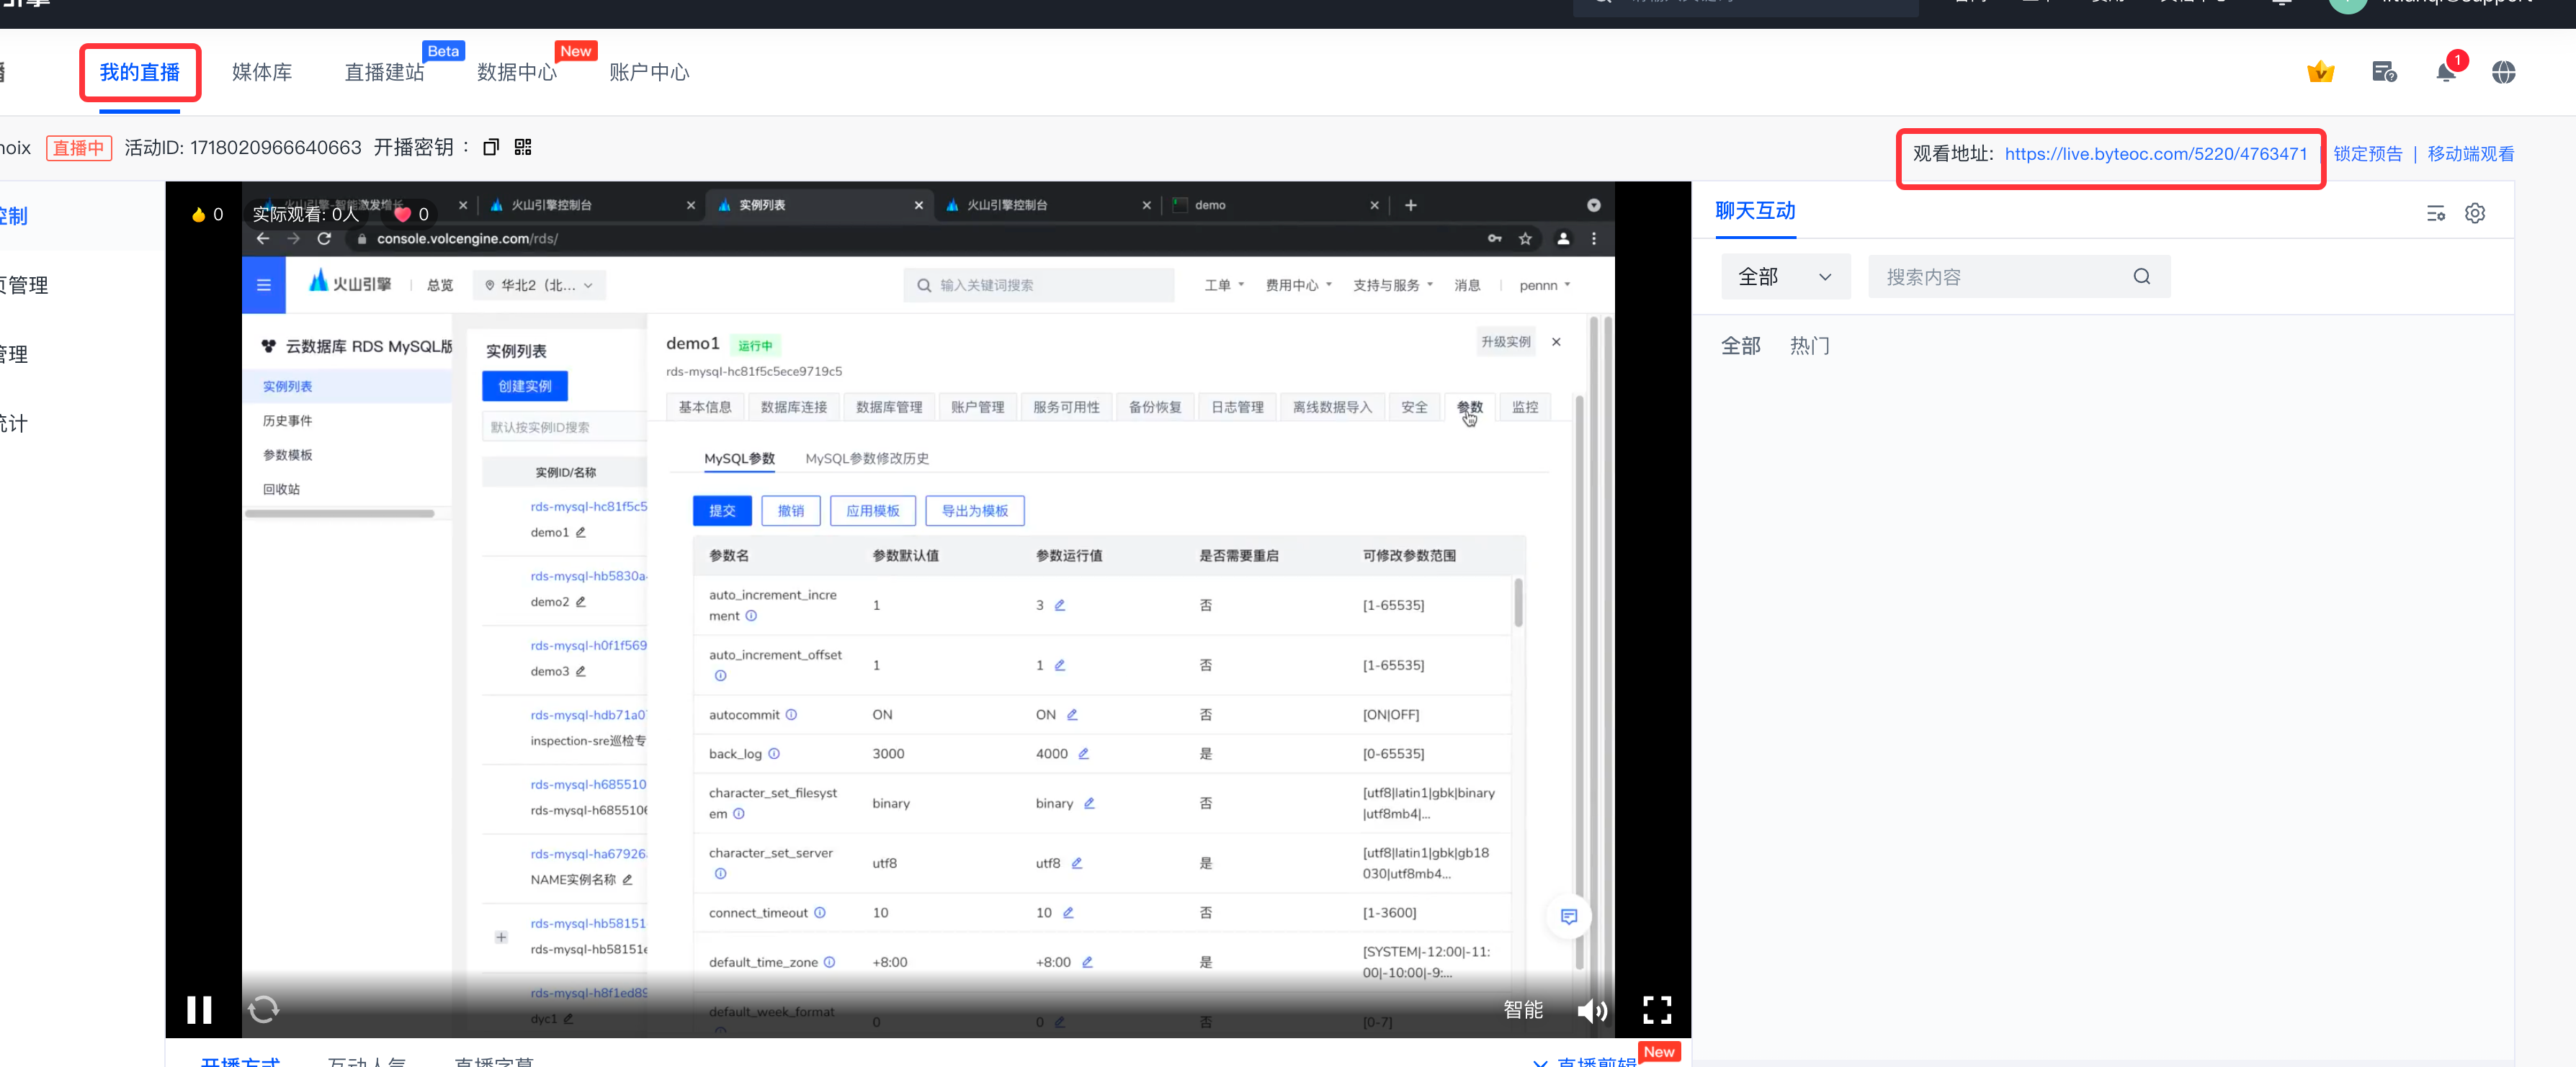The height and width of the screenshot is (1067, 2576).
Task: Open the crown membership icon
Action: pyautogui.click(x=2320, y=72)
